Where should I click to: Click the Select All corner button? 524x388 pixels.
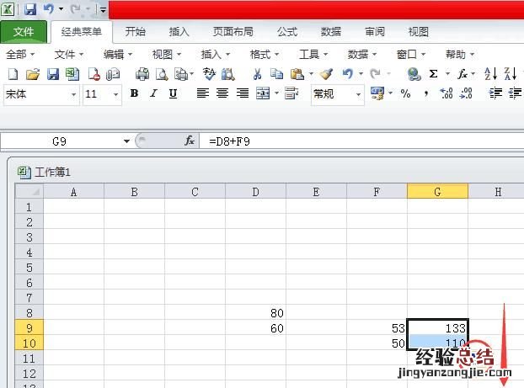(29, 192)
